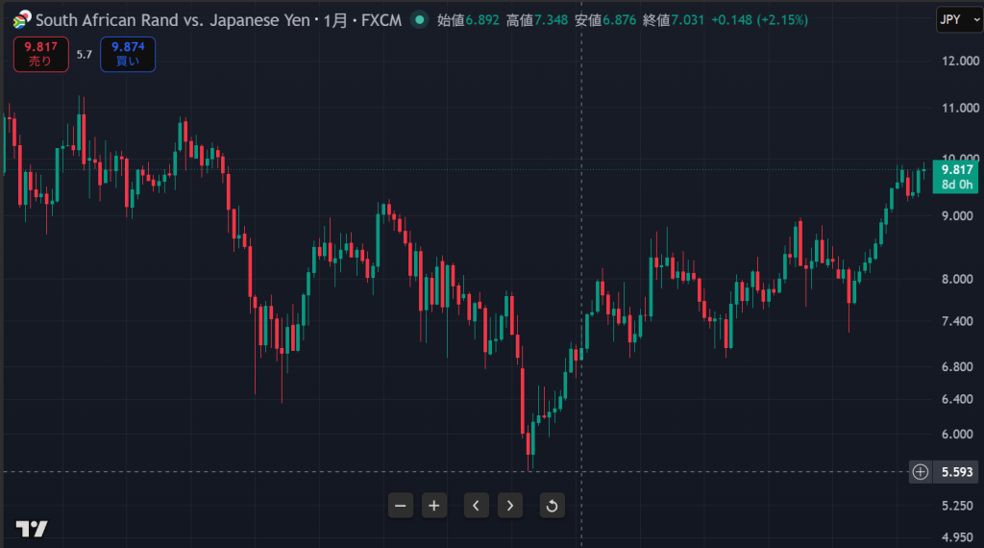Open the TradingView logo link

32,529
